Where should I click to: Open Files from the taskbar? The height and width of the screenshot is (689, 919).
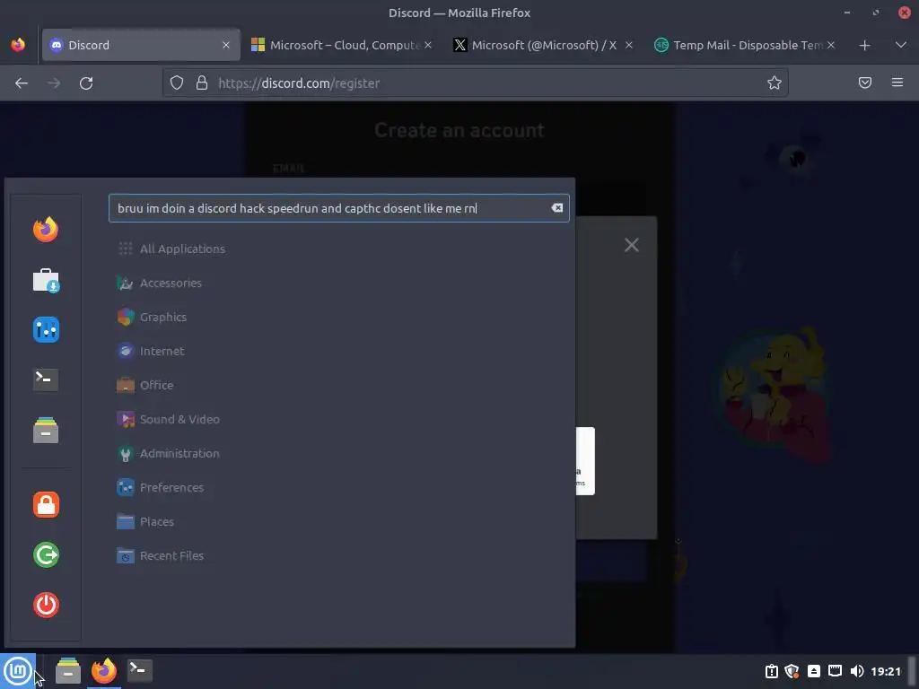(x=68, y=671)
